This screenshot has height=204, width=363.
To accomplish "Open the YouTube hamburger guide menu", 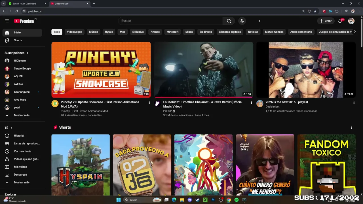I will (x=7, y=21).
